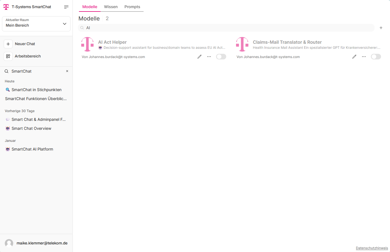Toggle AI Act Helper model on
The height and width of the screenshot is (252, 390).
[221, 57]
